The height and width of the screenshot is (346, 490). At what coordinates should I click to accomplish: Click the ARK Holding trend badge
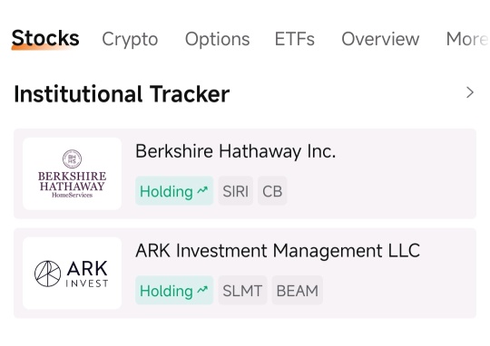[174, 291]
